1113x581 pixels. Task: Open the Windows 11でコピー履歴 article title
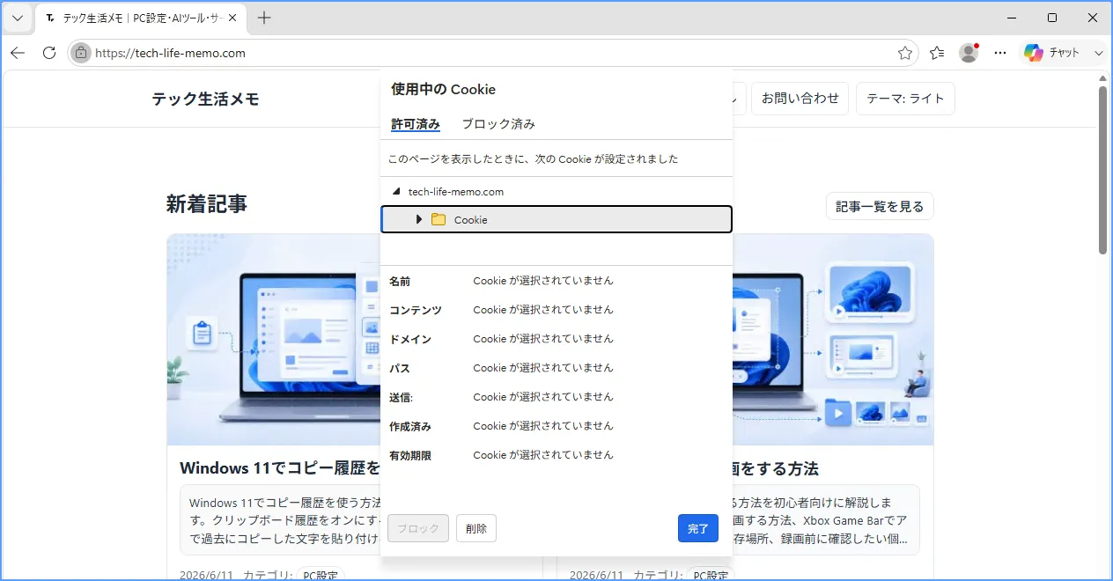tap(280, 467)
